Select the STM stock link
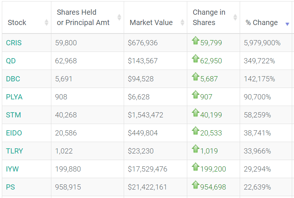Image resolution: width=294 pixels, height=198 pixels. click(x=13, y=115)
